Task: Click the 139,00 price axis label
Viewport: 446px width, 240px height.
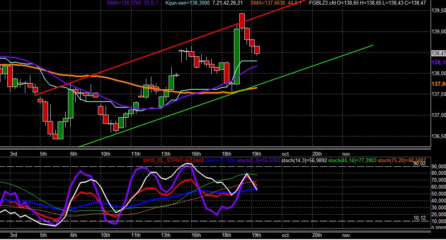Action: 439,31
